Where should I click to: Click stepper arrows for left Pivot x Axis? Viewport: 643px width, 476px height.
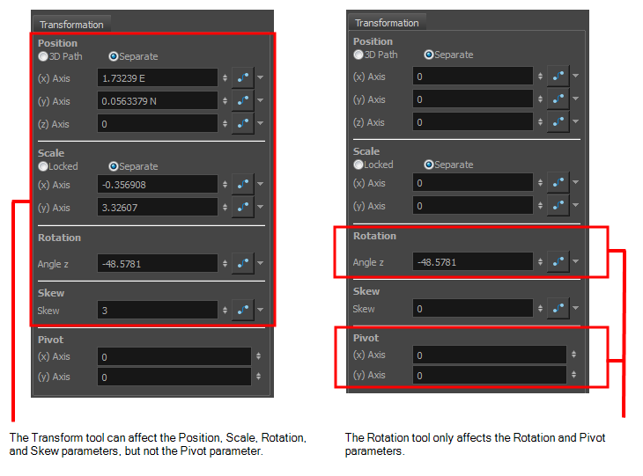click(258, 357)
